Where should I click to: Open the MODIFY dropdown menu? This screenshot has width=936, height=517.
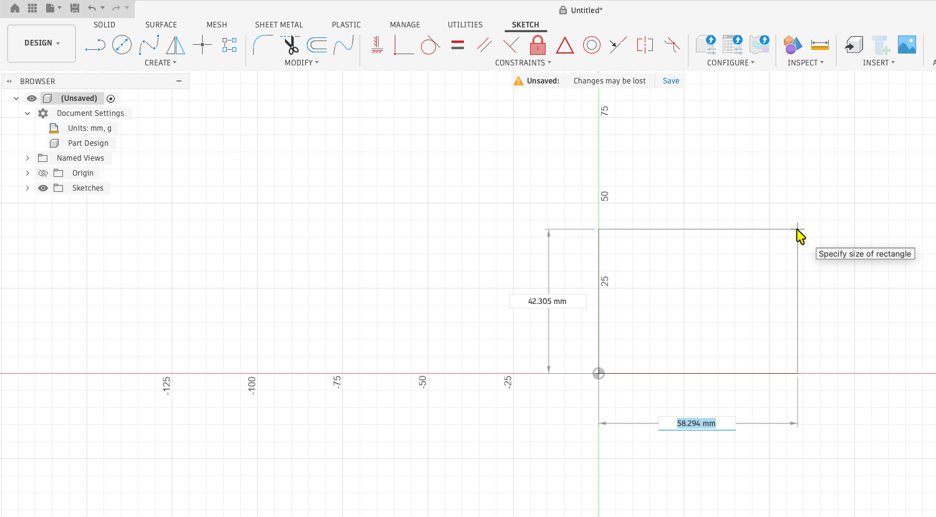pos(301,63)
